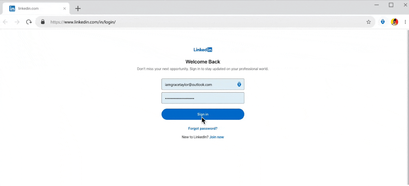
Task: Click the LinkedIn favicon on the browser tab
Action: [x=12, y=8]
